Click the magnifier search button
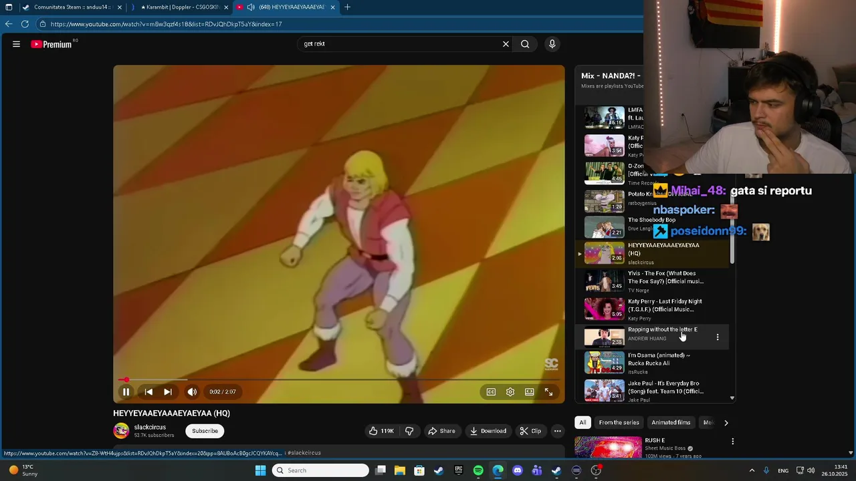Screen dimensions: 856x481 tap(525, 44)
